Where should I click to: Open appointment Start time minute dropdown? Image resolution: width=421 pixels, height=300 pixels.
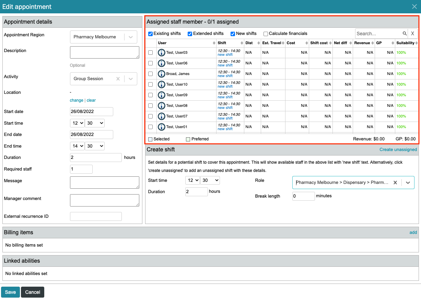click(x=95, y=123)
